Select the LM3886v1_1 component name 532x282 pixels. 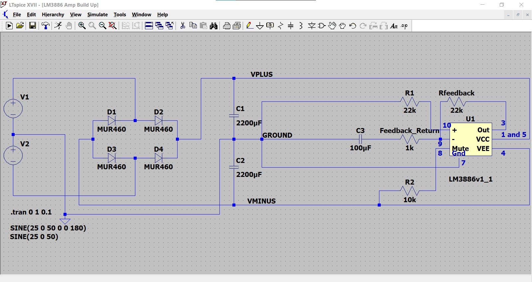tap(470, 179)
